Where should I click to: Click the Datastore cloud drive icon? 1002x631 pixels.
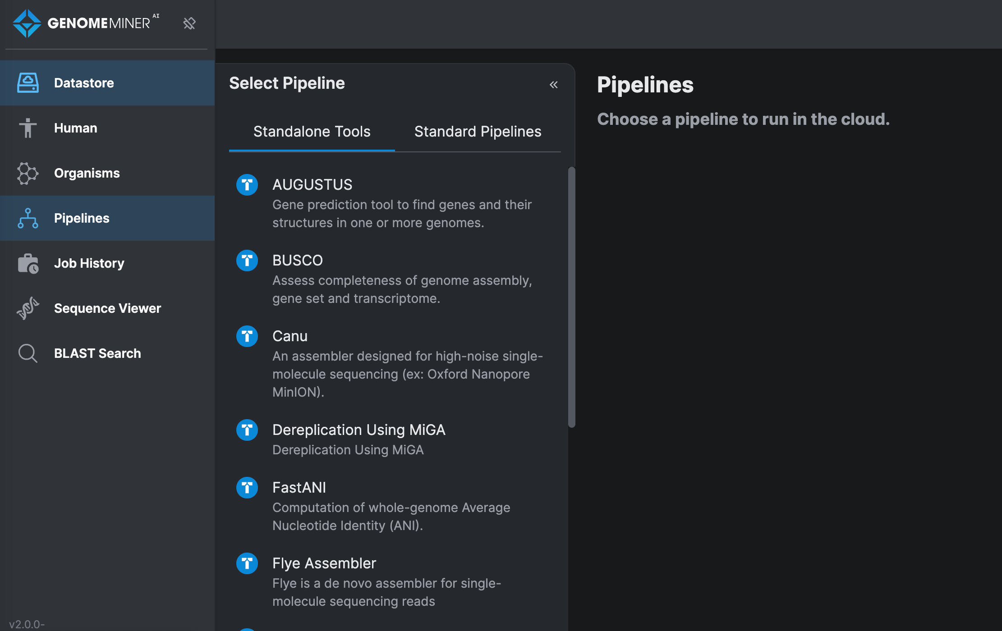[x=28, y=83]
